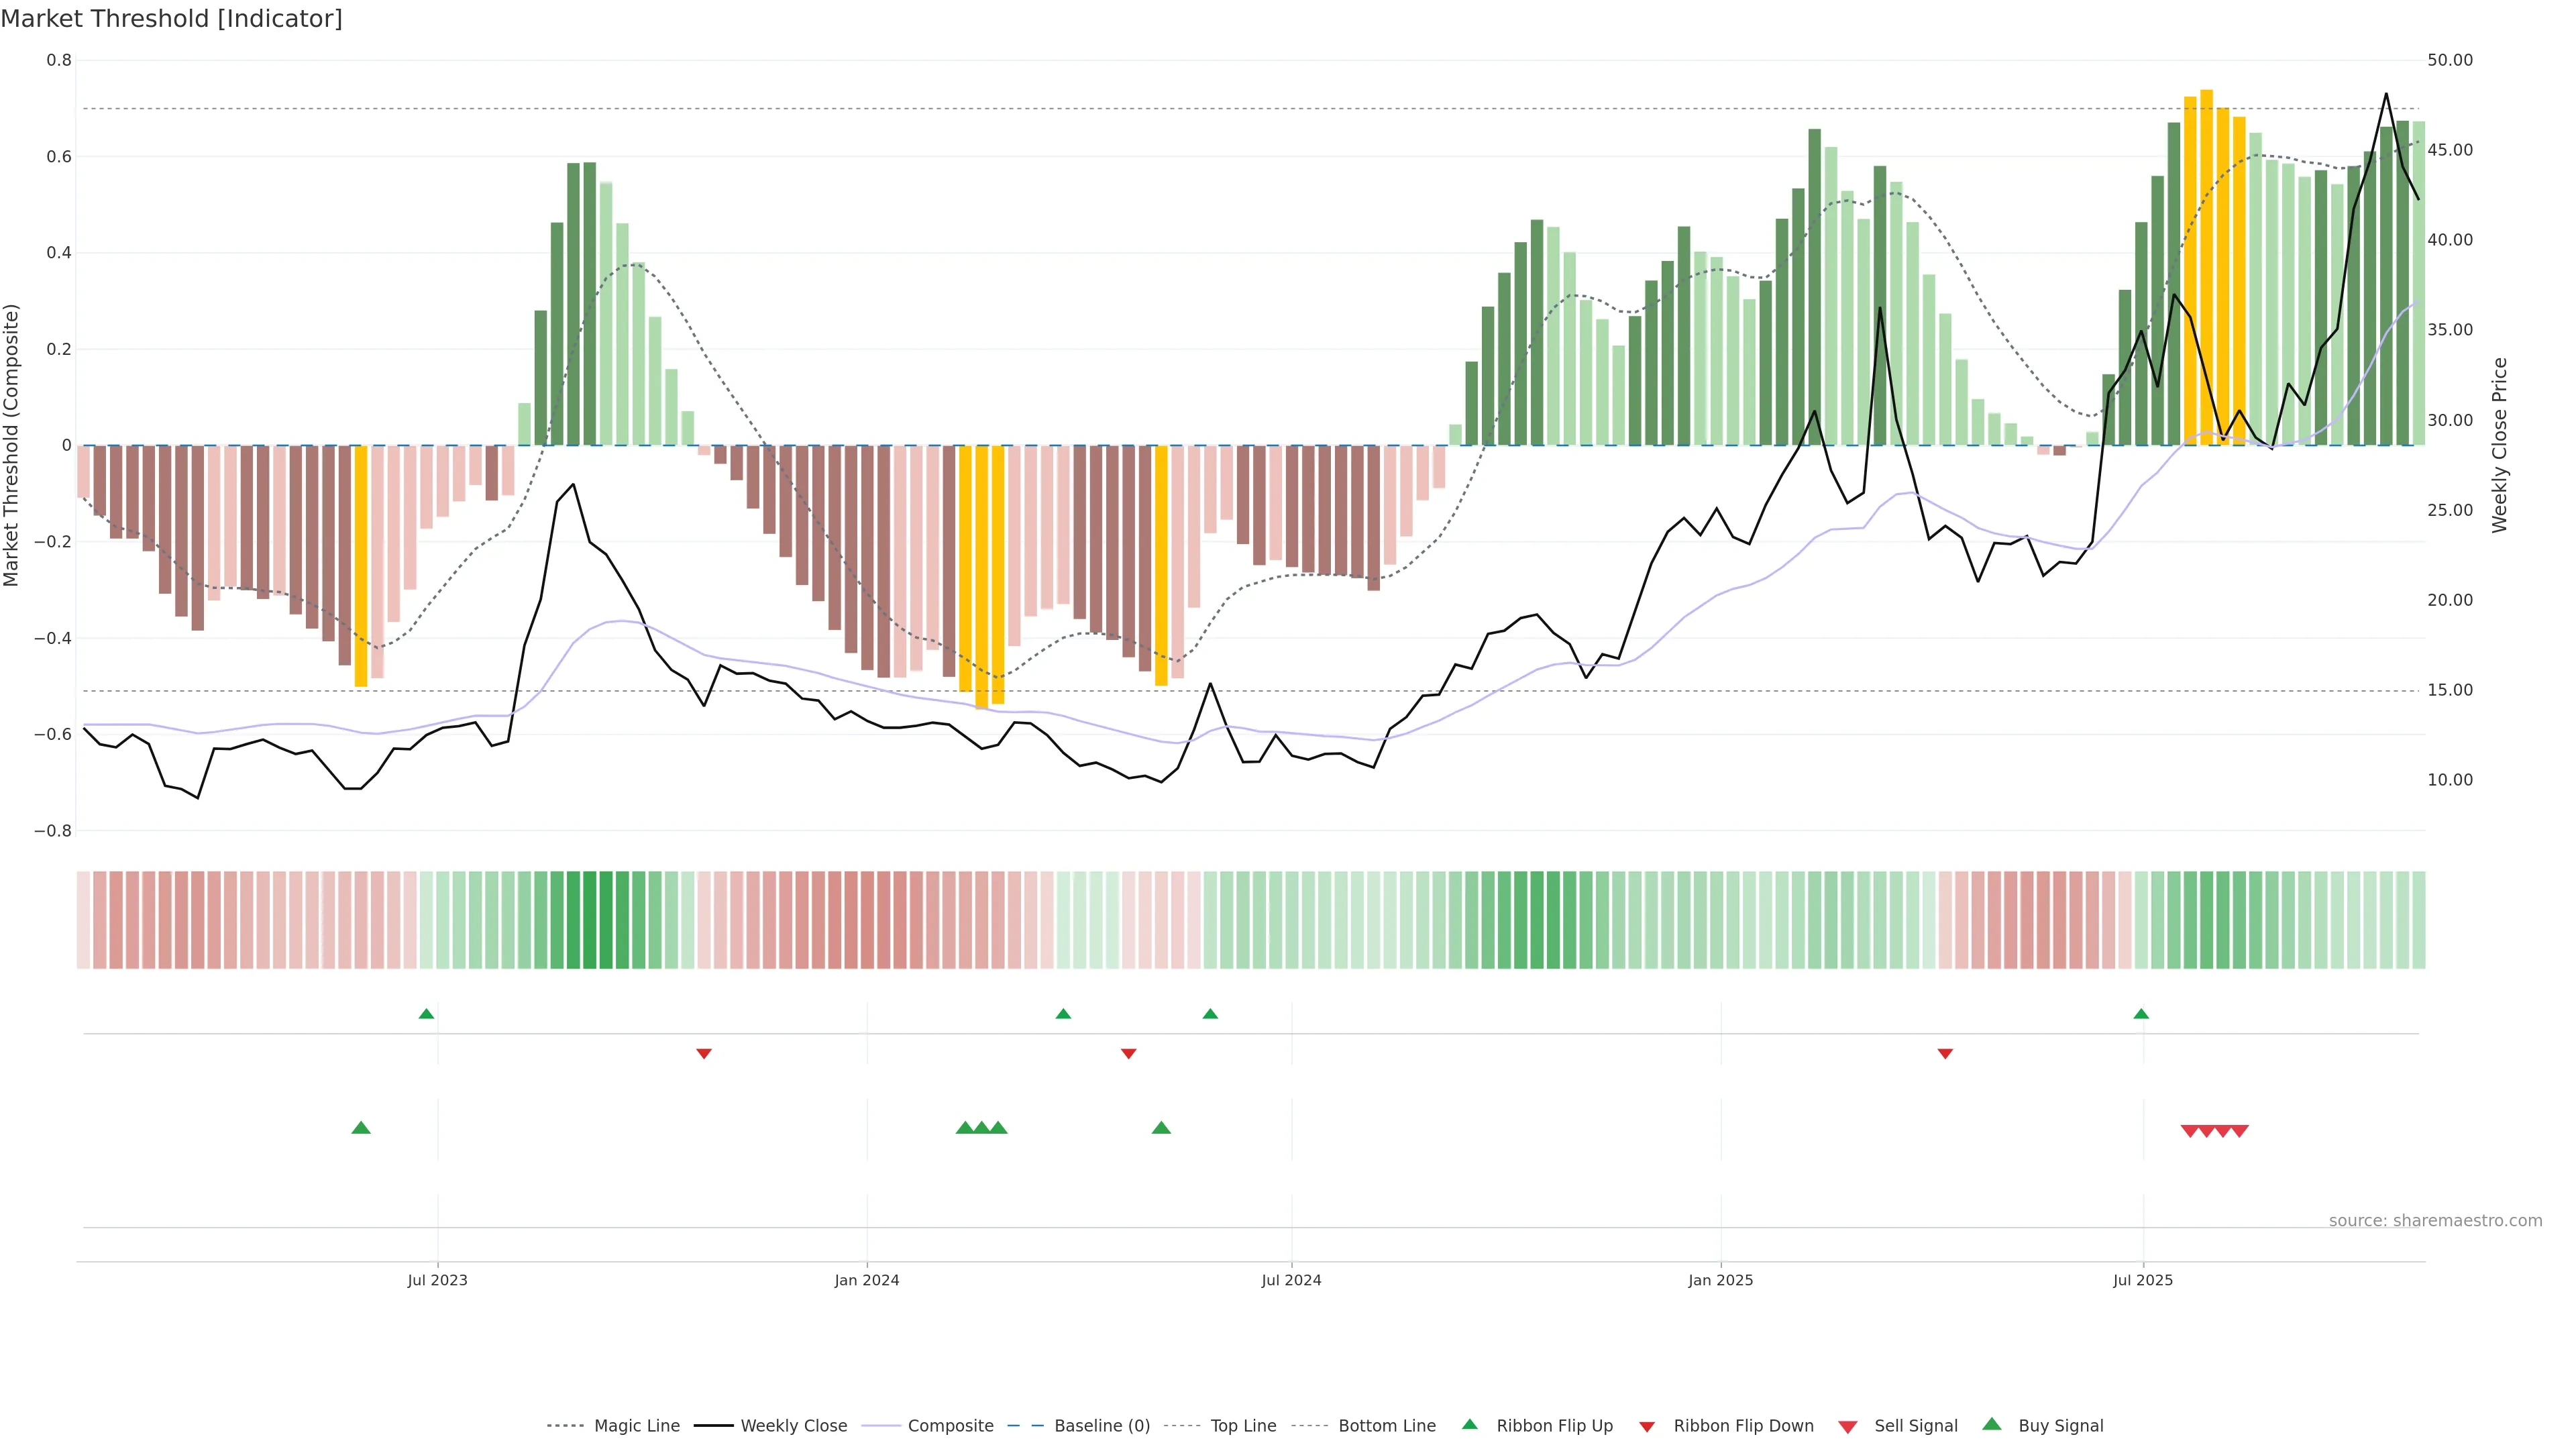Click the Jul 2024 x-axis label
The width and height of the screenshot is (2576, 1449).
tap(1291, 1280)
